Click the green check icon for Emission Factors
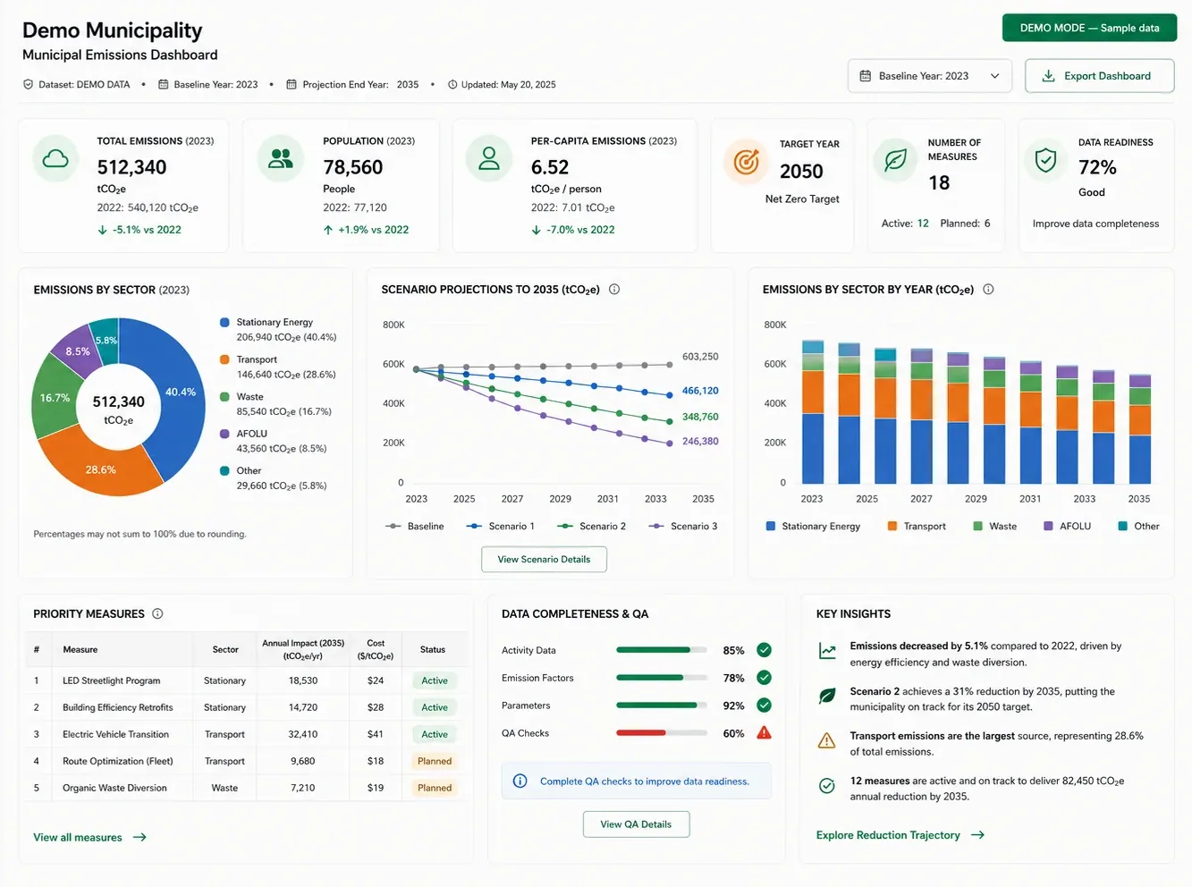The image size is (1192, 887). click(764, 678)
